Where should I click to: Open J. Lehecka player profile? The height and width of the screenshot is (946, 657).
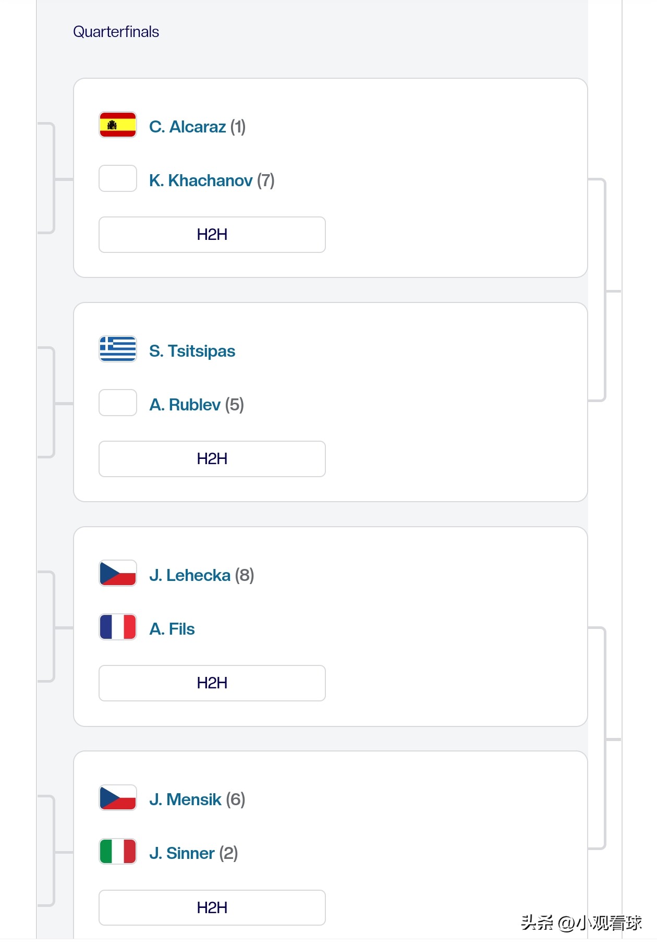190,575
